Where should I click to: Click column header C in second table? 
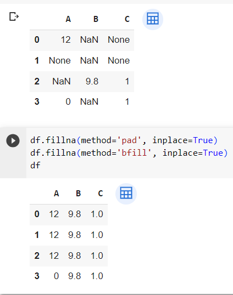pos(101,194)
